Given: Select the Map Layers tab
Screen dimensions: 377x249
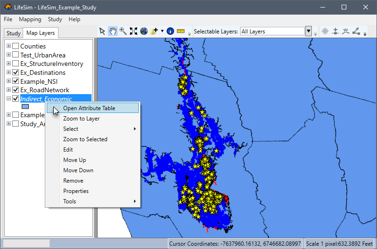Looking at the screenshot, I should [41, 33].
